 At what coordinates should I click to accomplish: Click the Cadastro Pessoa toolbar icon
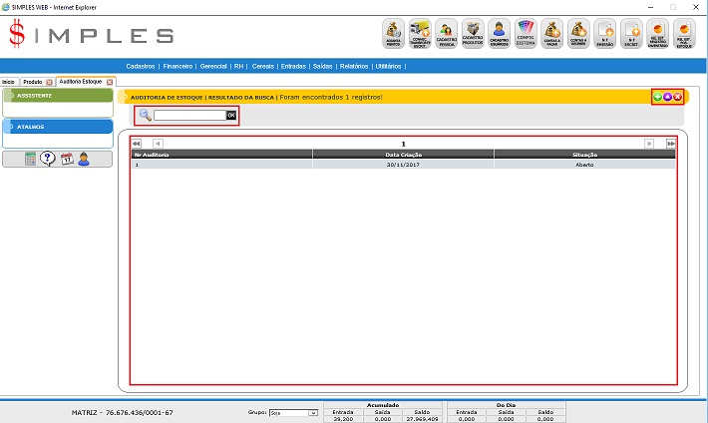click(x=448, y=34)
